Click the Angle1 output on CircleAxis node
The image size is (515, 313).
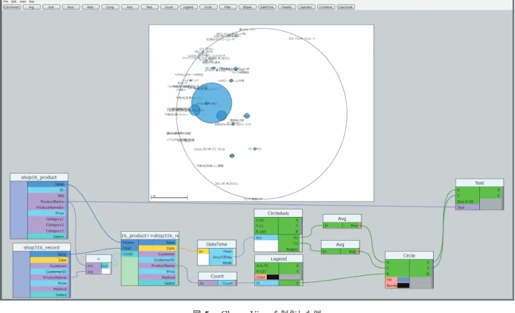pos(290,249)
